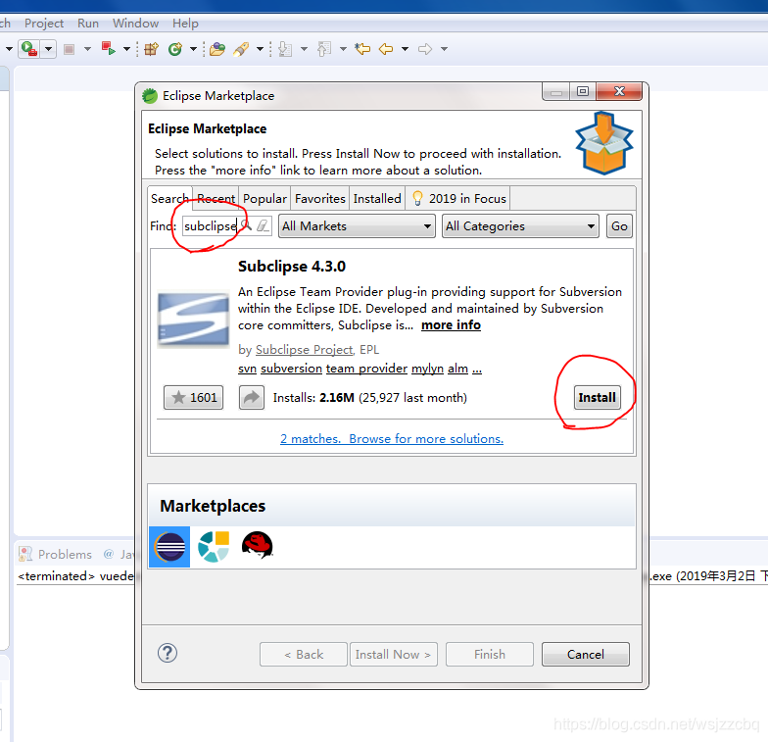Screen dimensions: 768x742
Task: Click the Subclipse logo thumbnail
Action: coord(194,320)
